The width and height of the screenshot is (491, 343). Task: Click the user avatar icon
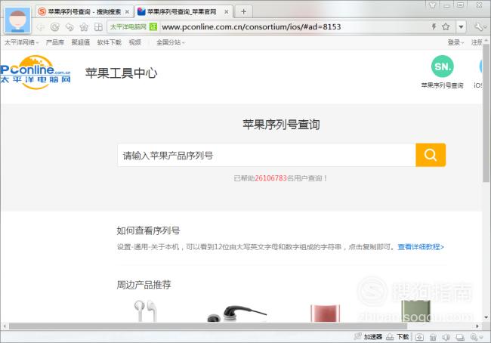[x=18, y=20]
